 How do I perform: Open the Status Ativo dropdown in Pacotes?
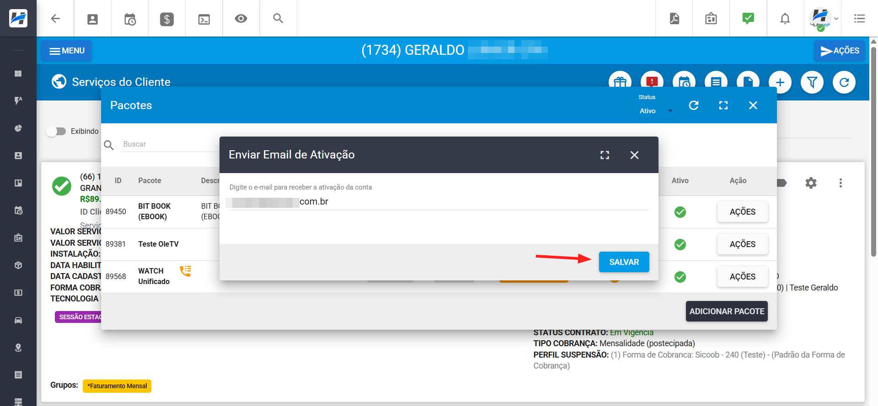tap(657, 111)
